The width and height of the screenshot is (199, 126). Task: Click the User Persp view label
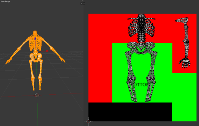point(5,1)
